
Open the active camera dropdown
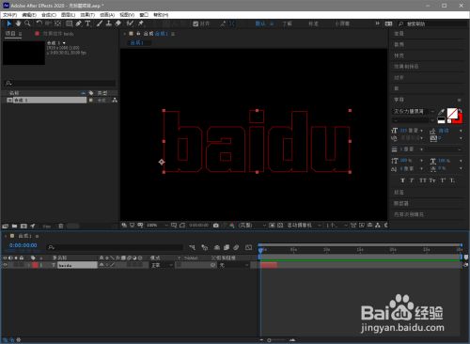tap(305, 226)
